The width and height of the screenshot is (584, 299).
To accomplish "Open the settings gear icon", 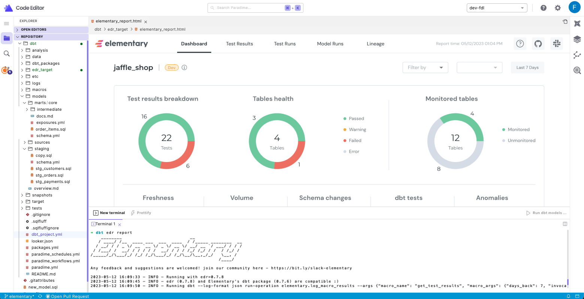I will pyautogui.click(x=558, y=8).
